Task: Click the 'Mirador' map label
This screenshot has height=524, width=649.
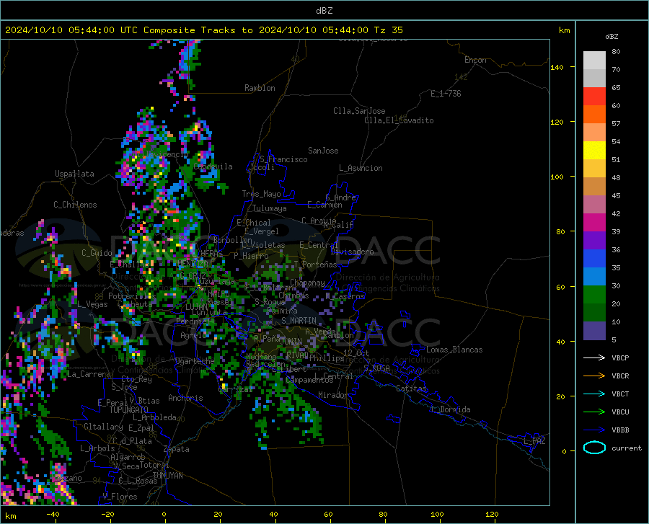Action: pyautogui.click(x=333, y=395)
